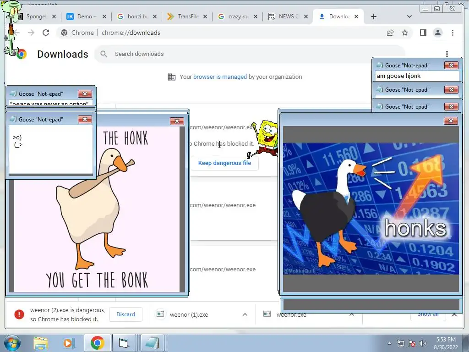The height and width of the screenshot is (352, 469).
Task: Click the site info Chrome chip
Action: click(77, 33)
